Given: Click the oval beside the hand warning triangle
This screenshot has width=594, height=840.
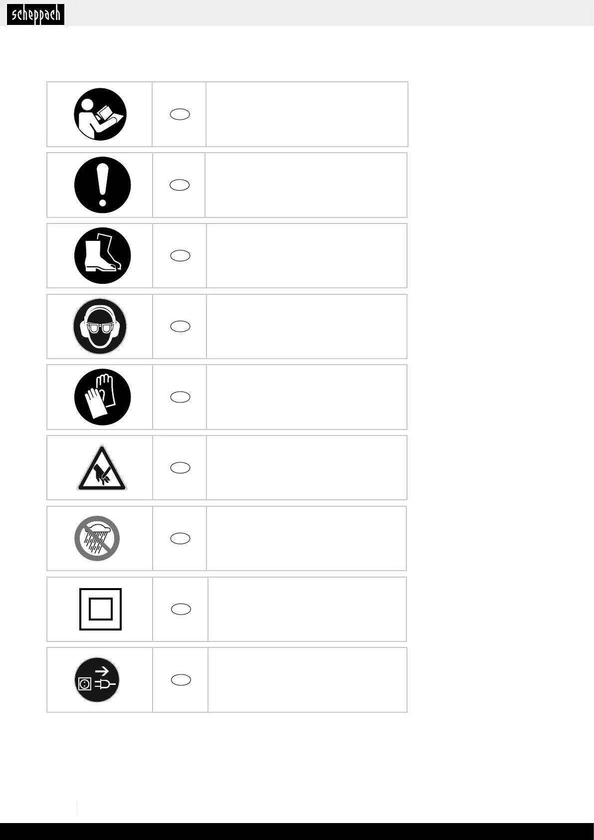Looking at the screenshot, I should [x=181, y=468].
